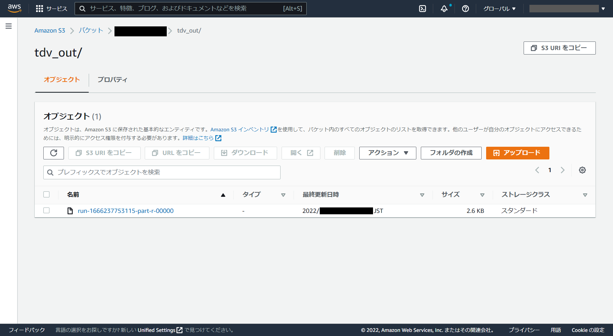Click external icon beside Unified Settings
This screenshot has height=336, width=613.
[179, 330]
